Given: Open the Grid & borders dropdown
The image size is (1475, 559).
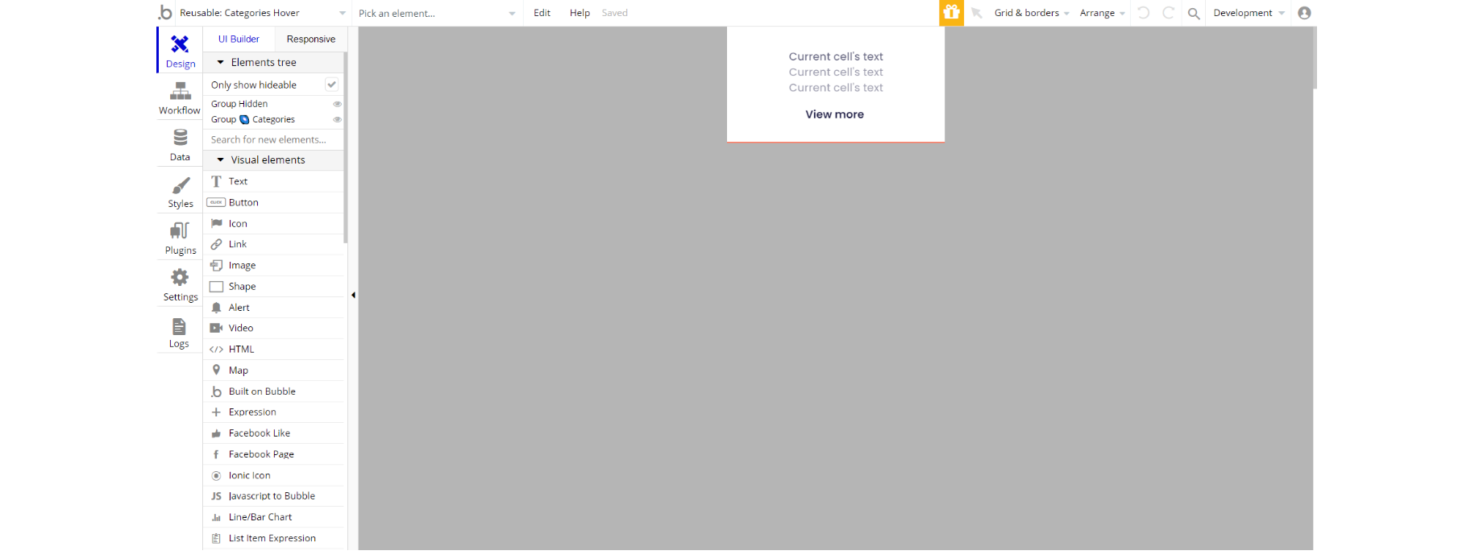Looking at the screenshot, I should pyautogui.click(x=1032, y=13).
